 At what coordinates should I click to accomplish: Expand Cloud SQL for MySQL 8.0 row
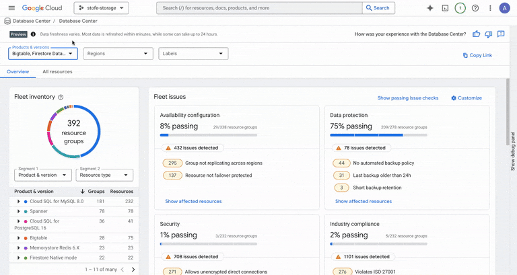18,201
